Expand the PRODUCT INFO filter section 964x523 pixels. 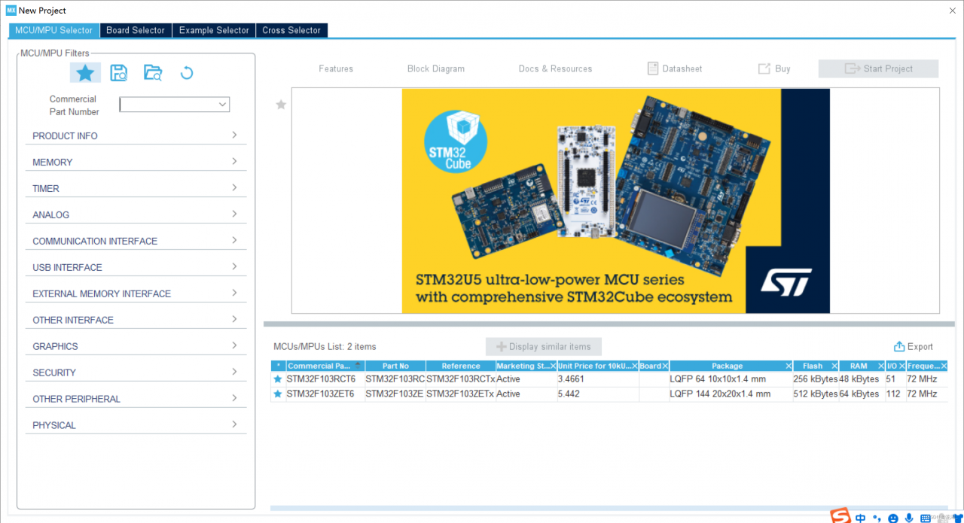(x=136, y=135)
